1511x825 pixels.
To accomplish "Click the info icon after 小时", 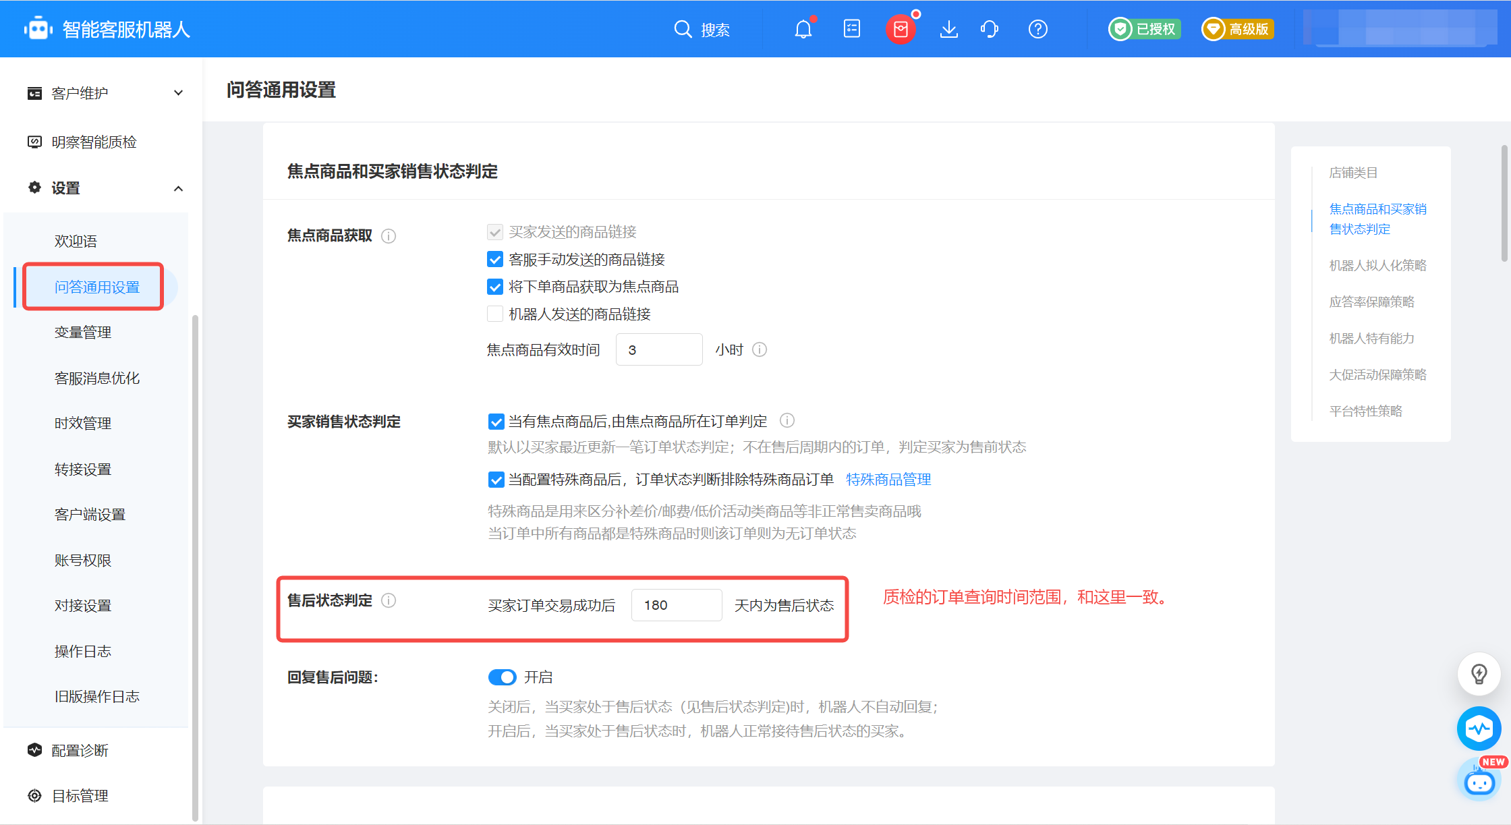I will click(x=760, y=349).
